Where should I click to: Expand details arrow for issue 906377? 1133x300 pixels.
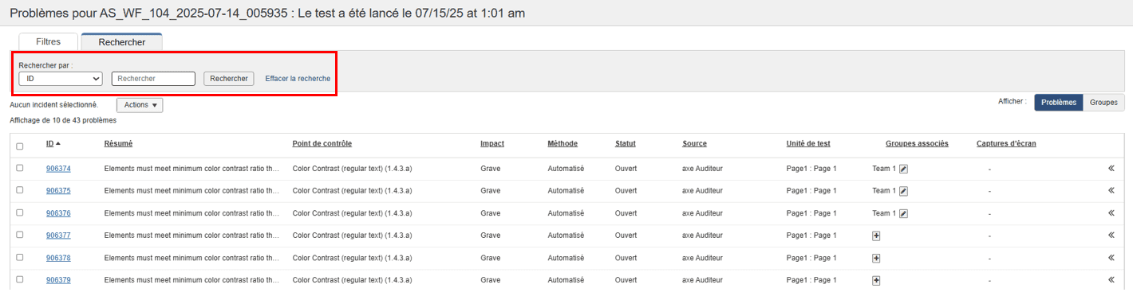[1111, 236]
